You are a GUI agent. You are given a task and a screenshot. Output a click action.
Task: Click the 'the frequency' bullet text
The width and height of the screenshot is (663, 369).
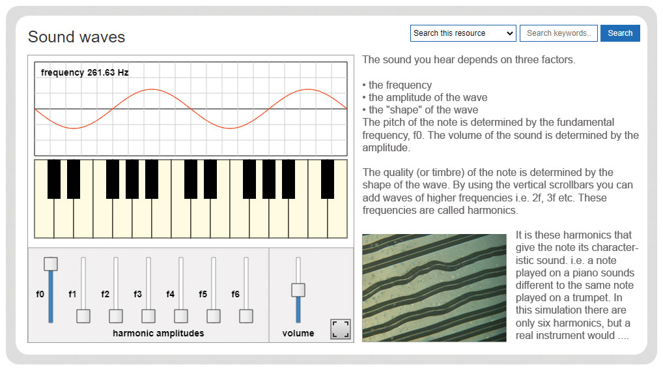click(x=400, y=85)
